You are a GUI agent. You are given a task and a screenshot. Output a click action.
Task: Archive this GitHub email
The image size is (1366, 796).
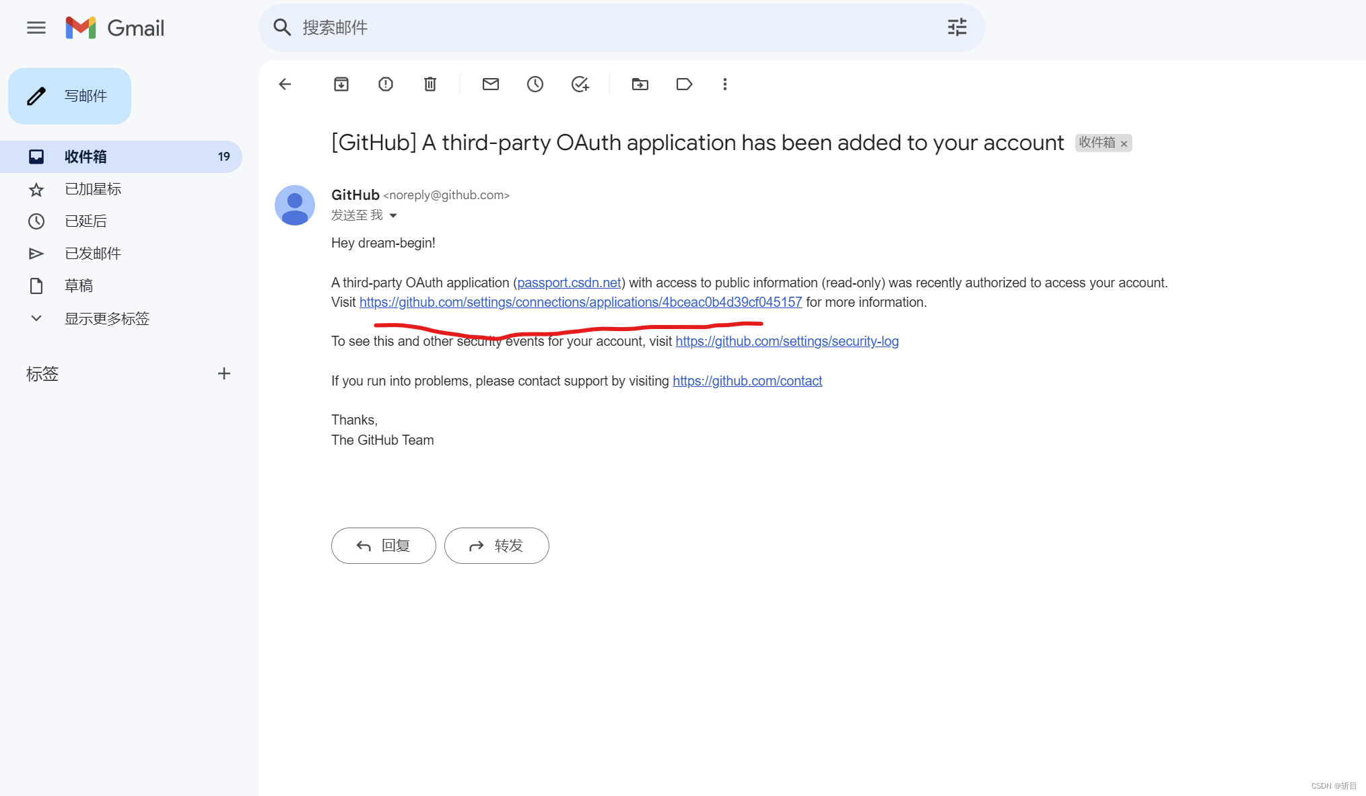tap(341, 84)
